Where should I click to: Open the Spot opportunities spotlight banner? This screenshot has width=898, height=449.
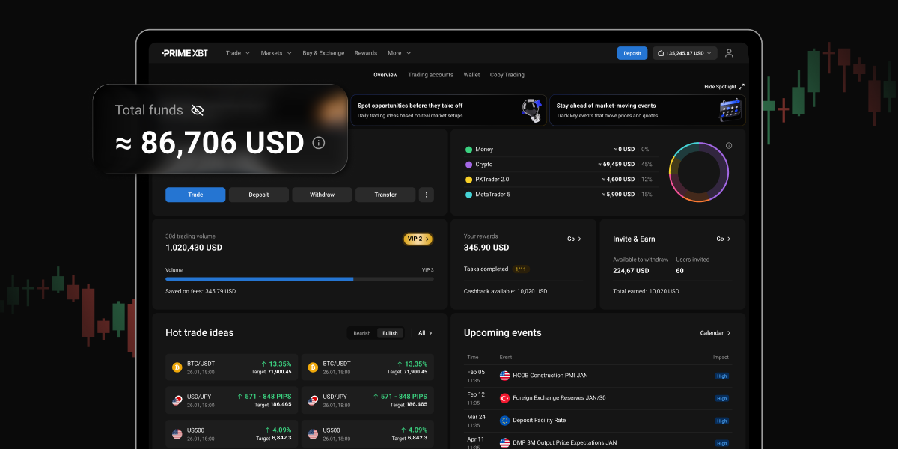[448, 110]
